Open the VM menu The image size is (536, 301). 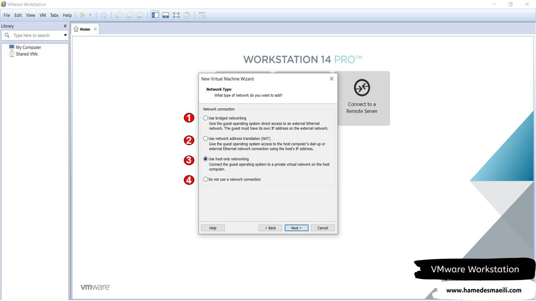[x=43, y=15]
